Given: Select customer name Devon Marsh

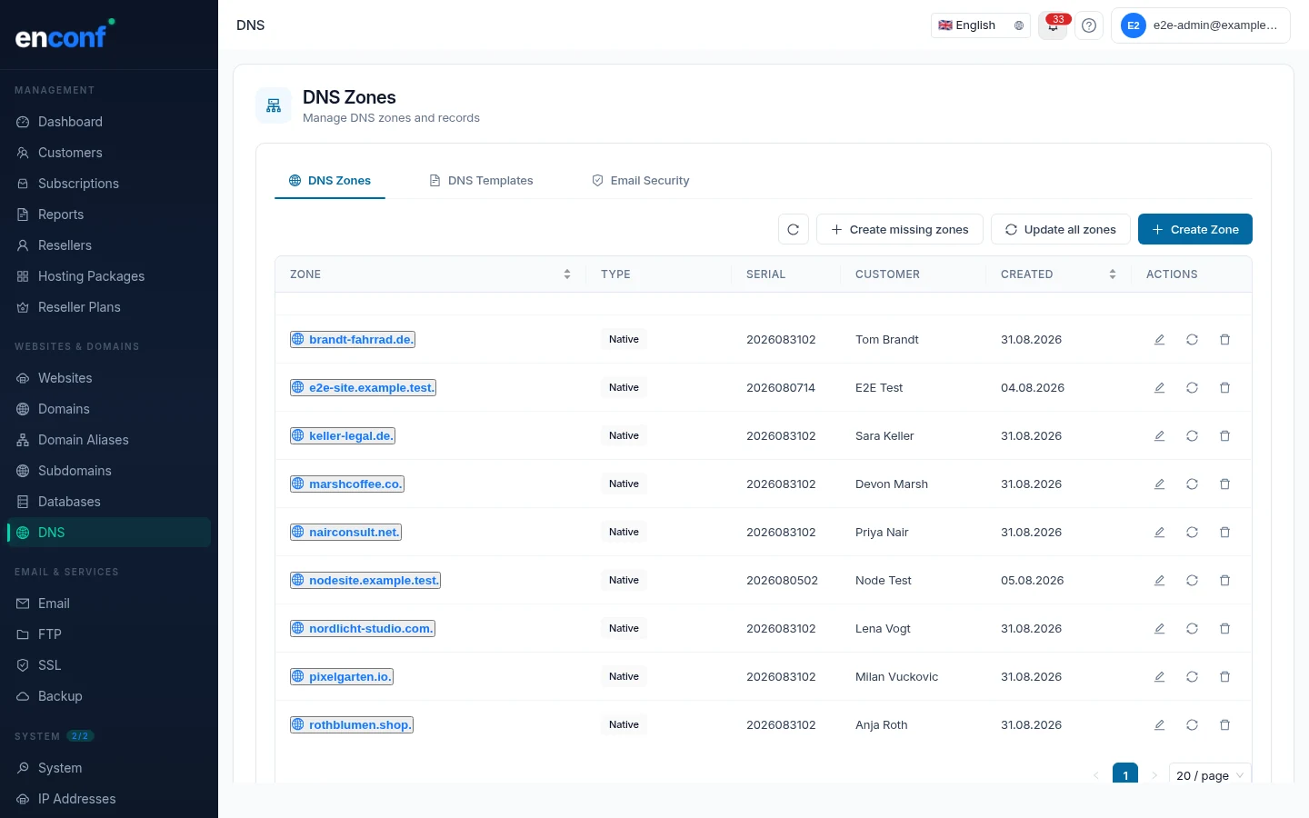Looking at the screenshot, I should click(x=892, y=484).
